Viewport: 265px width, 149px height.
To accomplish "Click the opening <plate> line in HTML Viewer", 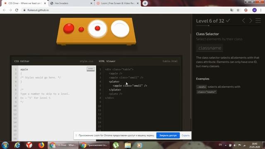I will [x=114, y=82].
